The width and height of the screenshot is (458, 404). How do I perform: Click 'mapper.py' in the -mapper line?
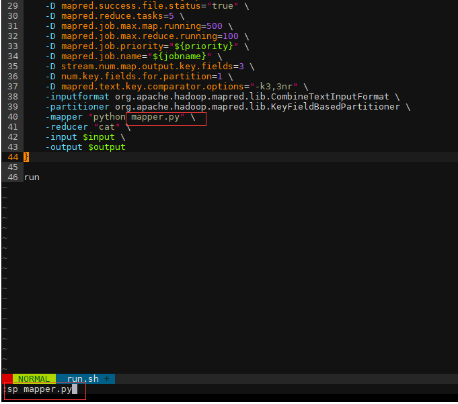pyautogui.click(x=155, y=117)
